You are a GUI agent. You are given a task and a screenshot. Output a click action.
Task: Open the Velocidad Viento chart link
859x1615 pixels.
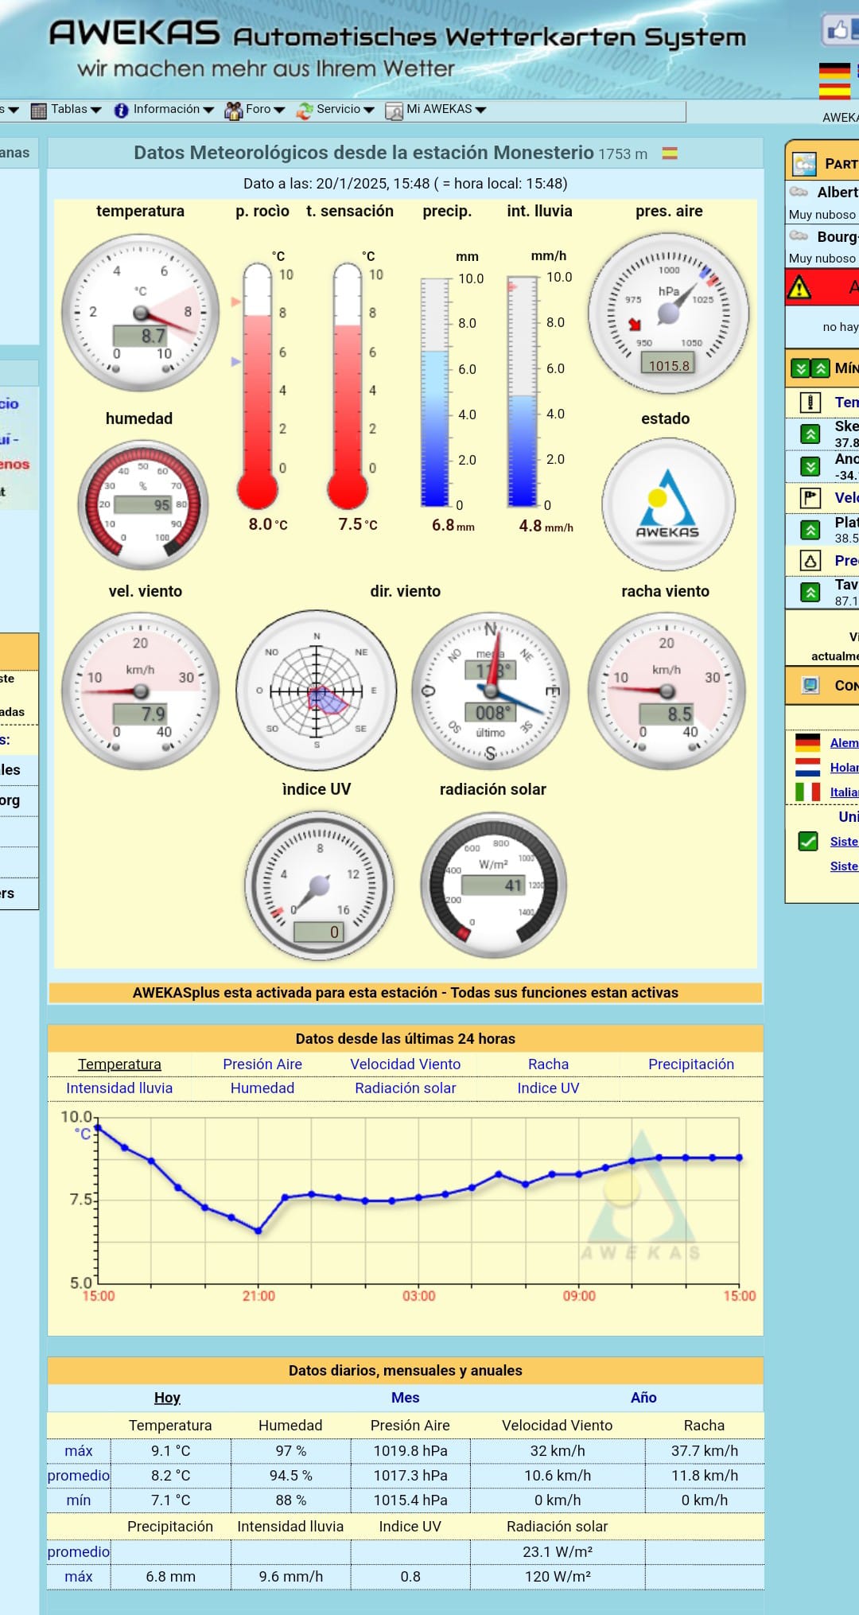pyautogui.click(x=406, y=1064)
